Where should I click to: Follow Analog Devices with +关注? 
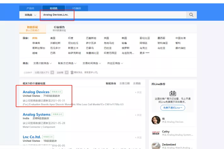(x=138, y=92)
